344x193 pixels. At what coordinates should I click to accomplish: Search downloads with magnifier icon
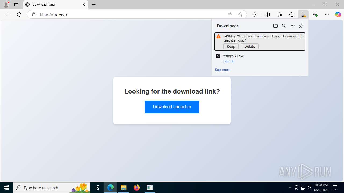[284, 26]
